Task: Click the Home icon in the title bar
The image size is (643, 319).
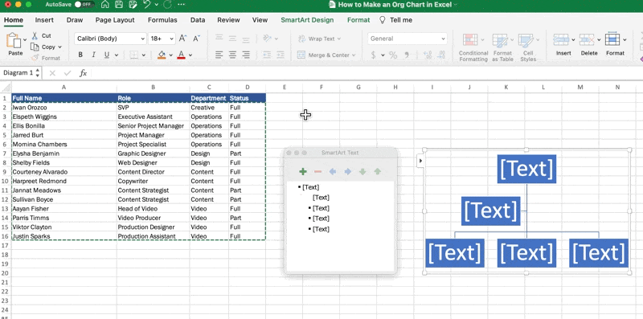Action: [x=105, y=5]
